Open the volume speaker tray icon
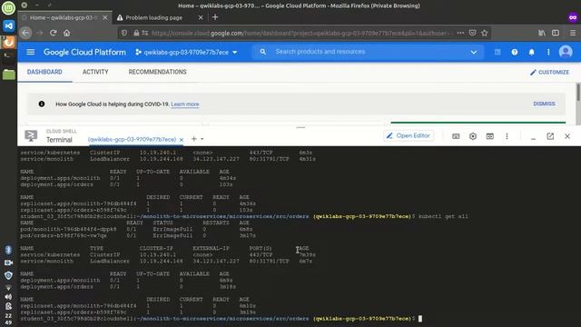This screenshot has width=581, height=327. click(8, 297)
